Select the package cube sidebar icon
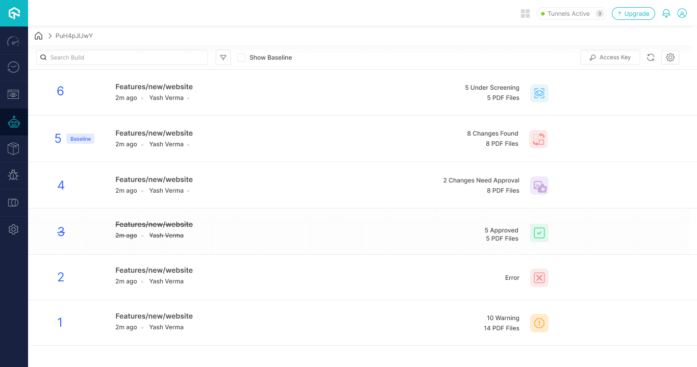This screenshot has width=697, height=367. (13, 148)
